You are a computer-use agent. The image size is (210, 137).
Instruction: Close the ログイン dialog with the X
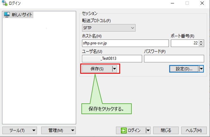(202, 3)
